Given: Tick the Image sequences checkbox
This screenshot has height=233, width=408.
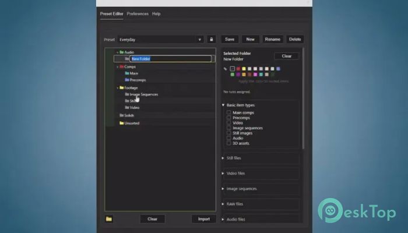Looking at the screenshot, I should [x=228, y=128].
